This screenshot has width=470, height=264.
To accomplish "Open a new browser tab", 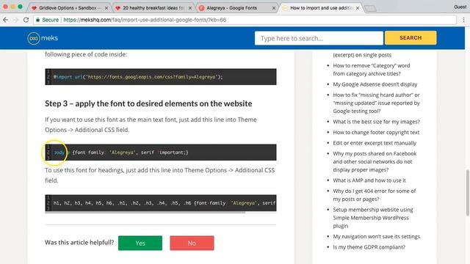I will coord(370,8).
